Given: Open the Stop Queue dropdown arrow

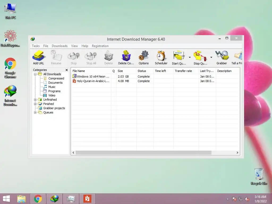Looking at the screenshot, I should 211,57.
